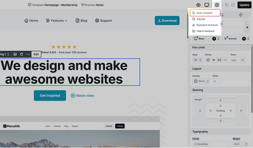
Task: Open the lightning bolt interactions tab
Action: [x=241, y=15]
